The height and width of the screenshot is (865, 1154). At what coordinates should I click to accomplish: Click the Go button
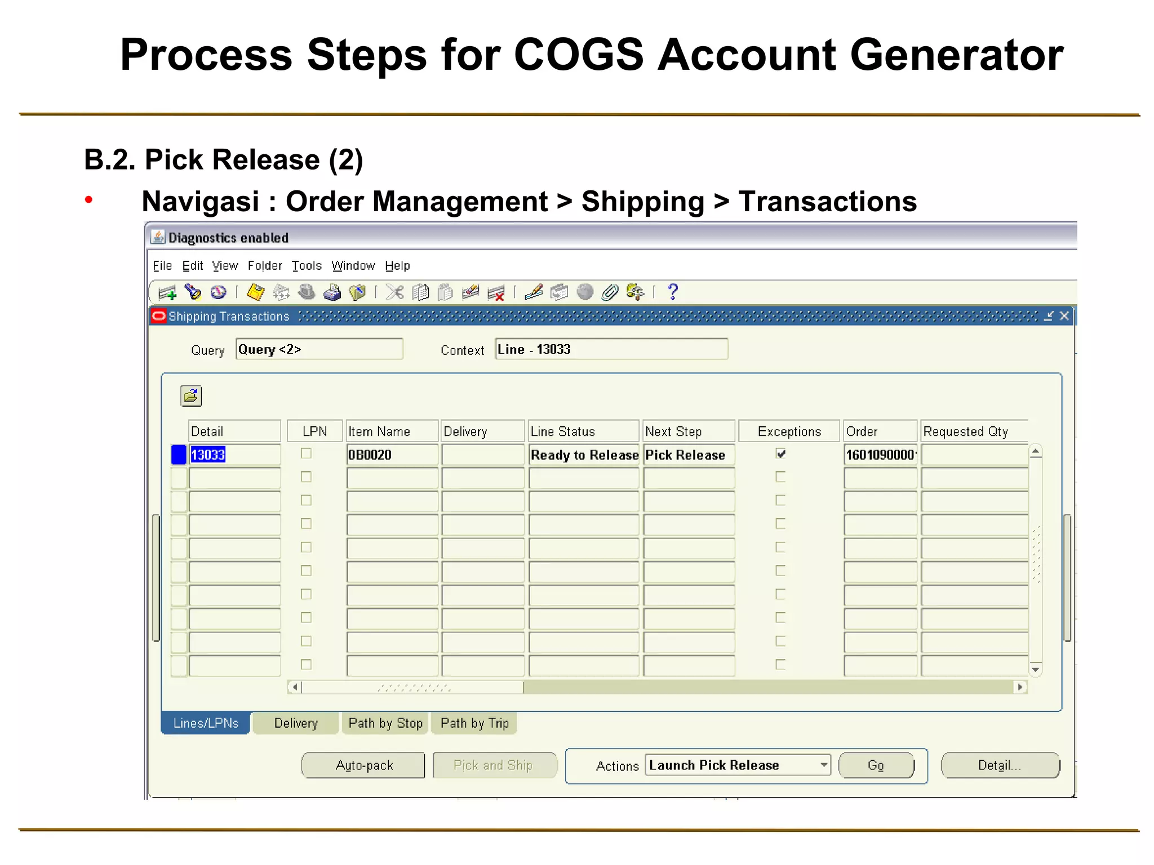876,765
